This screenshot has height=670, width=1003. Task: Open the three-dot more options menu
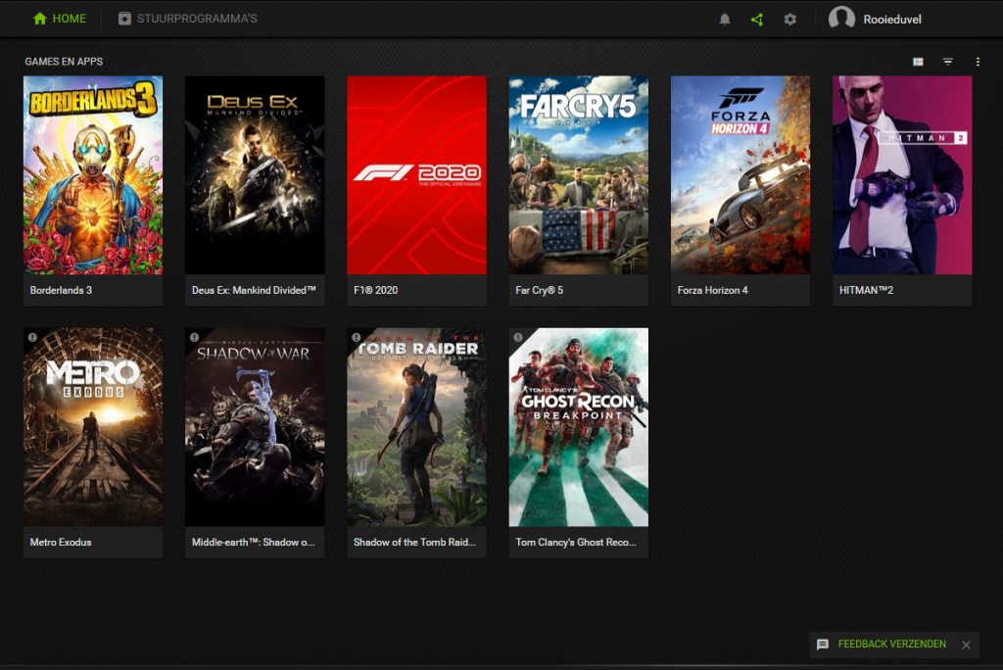click(978, 62)
